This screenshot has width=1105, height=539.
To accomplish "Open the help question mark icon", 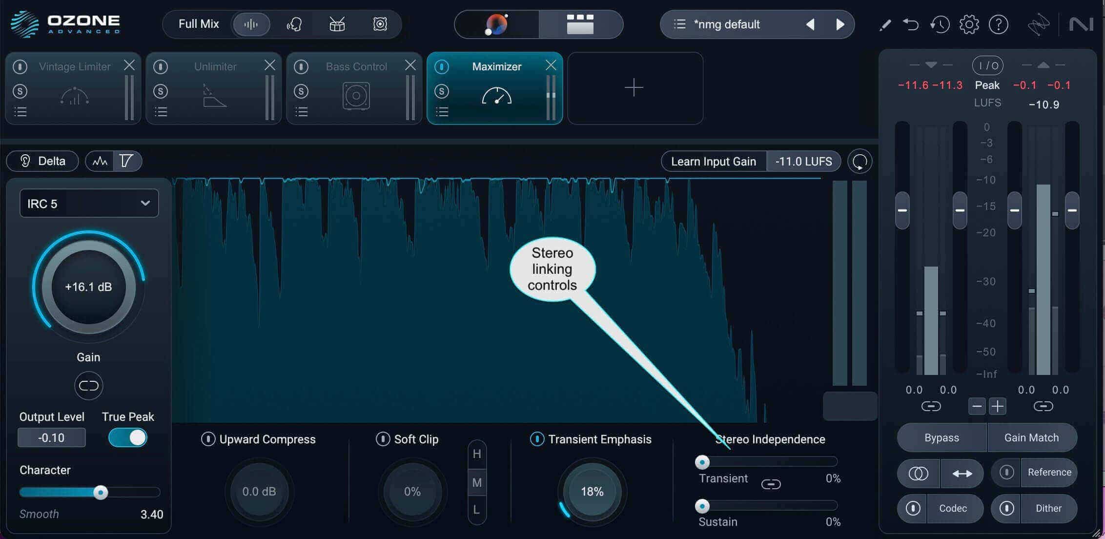I will [999, 24].
